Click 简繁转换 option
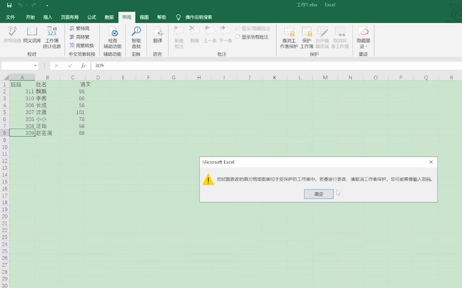Screen dimensions: 462x288 point(81,45)
